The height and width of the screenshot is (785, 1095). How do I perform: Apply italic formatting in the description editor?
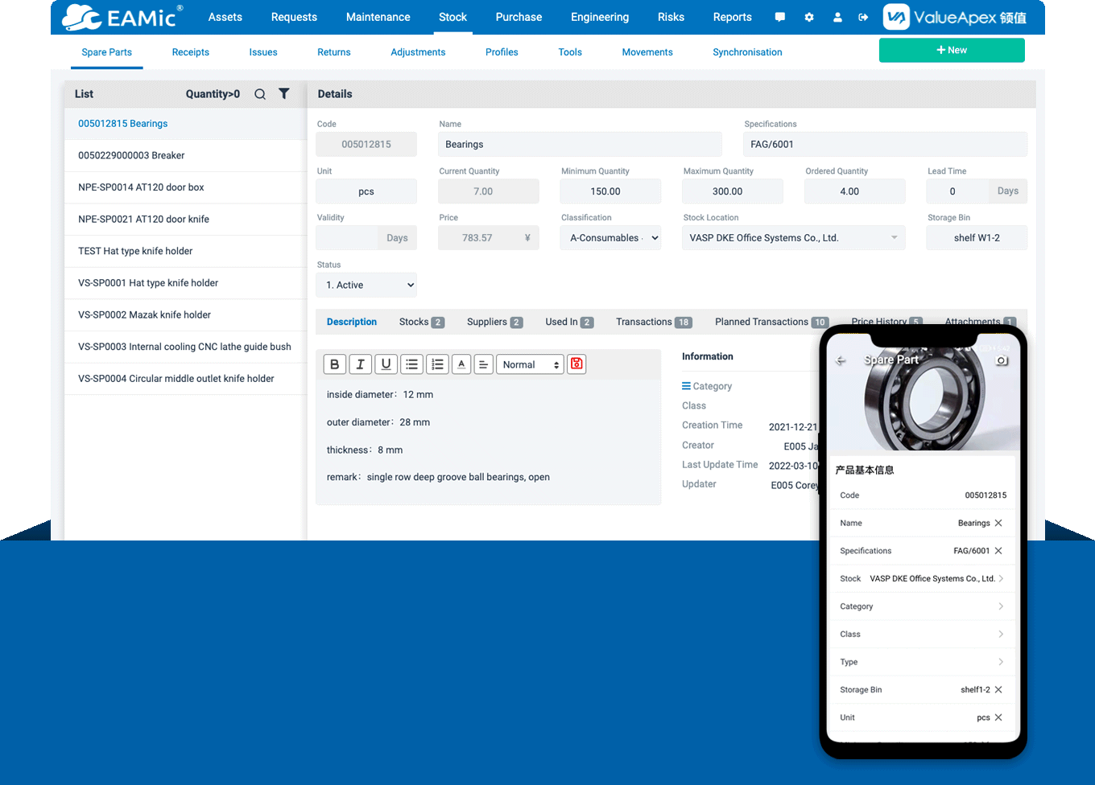(x=361, y=364)
